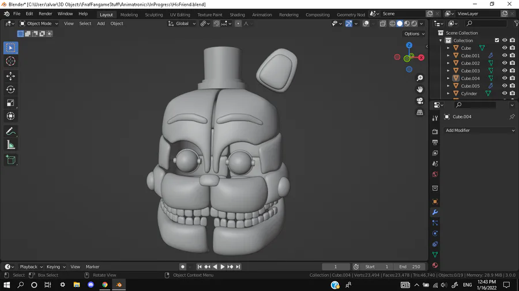
Task: Switch to rendered shading mode
Action: 414,24
